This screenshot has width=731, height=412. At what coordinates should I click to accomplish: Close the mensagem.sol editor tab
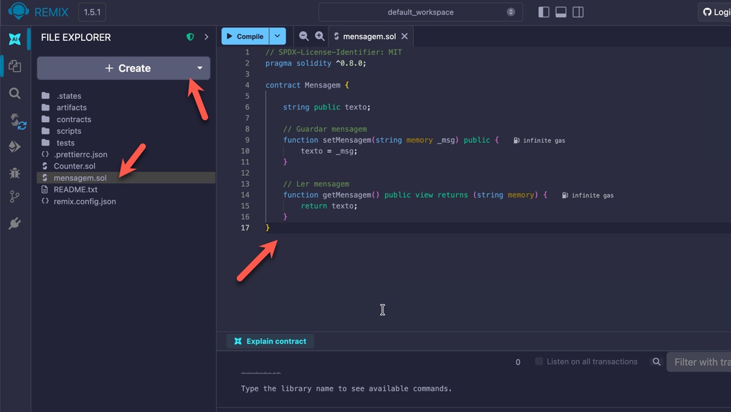(x=405, y=37)
